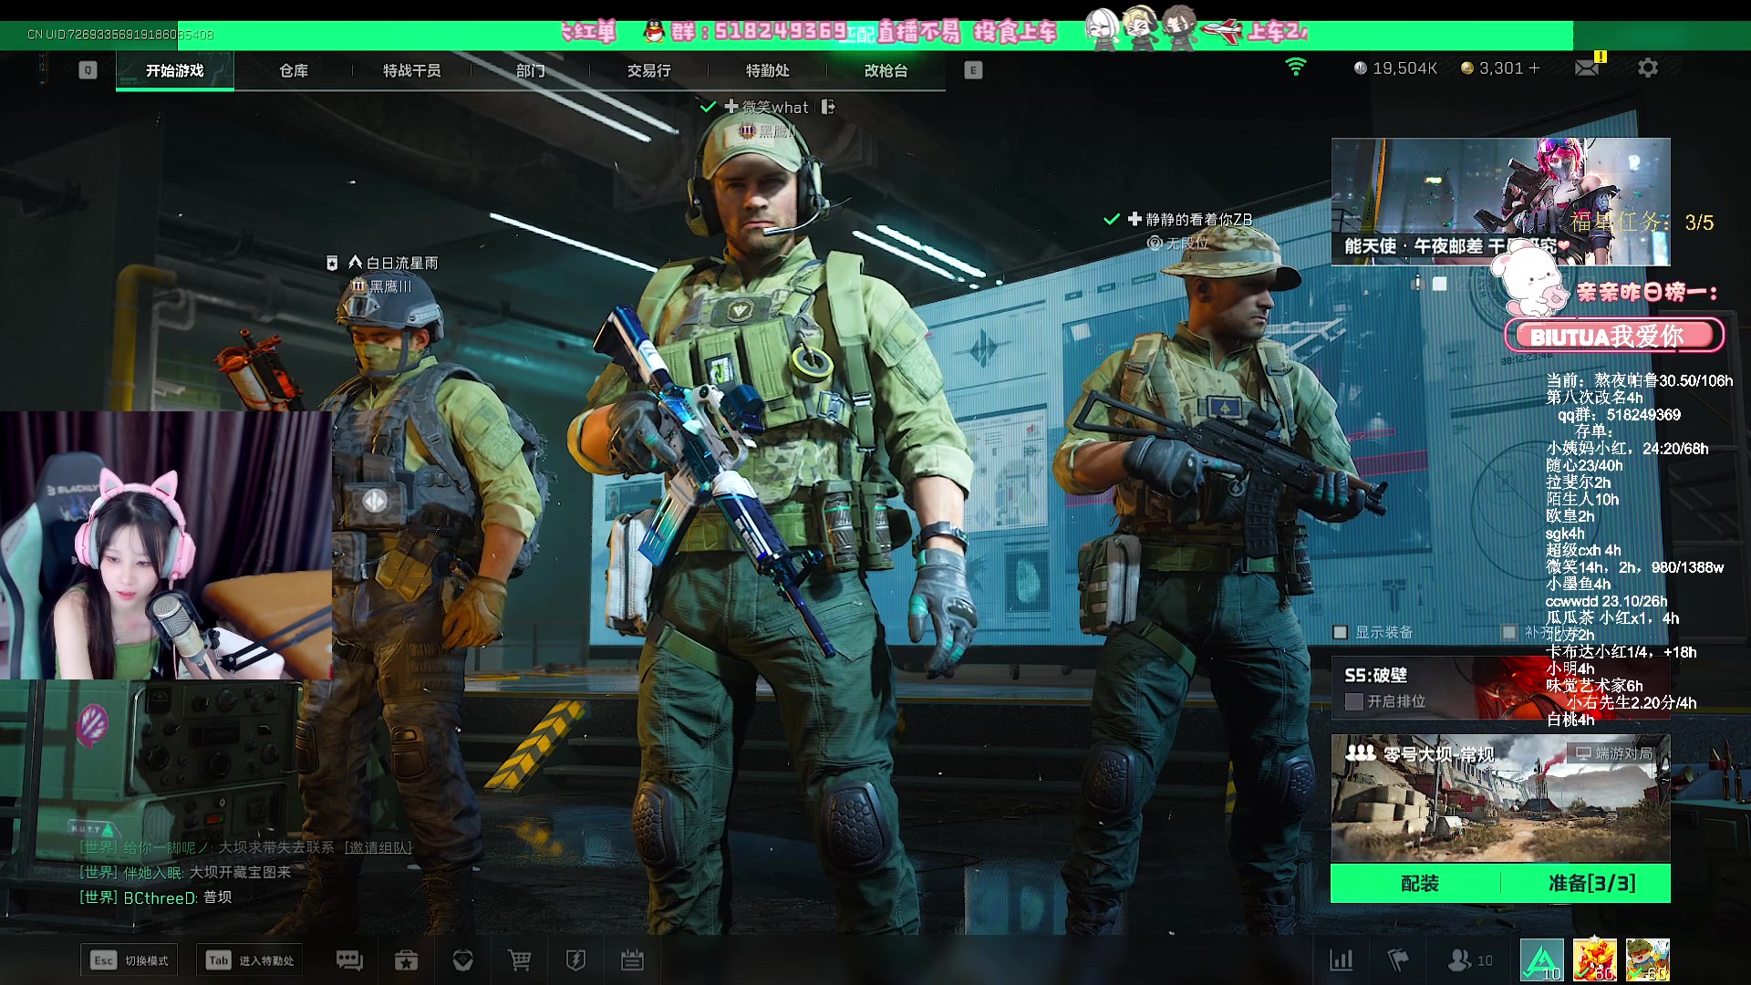Open the friends list icon showing 10

1470,960
